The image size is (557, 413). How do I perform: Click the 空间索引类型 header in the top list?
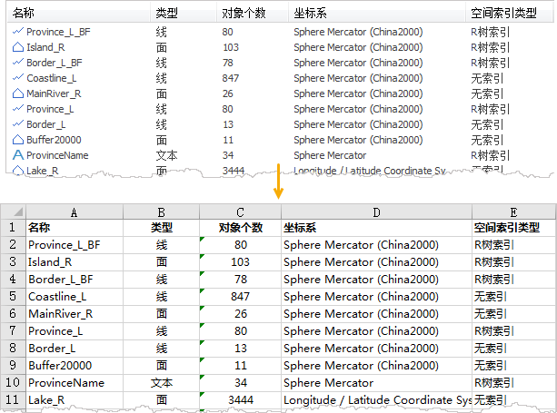(x=503, y=14)
